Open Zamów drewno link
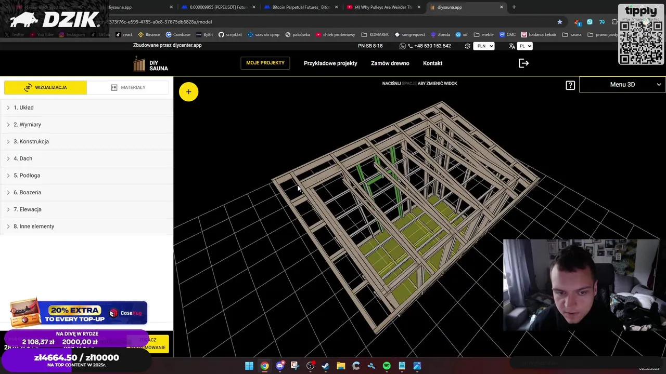666x374 pixels. [x=390, y=63]
